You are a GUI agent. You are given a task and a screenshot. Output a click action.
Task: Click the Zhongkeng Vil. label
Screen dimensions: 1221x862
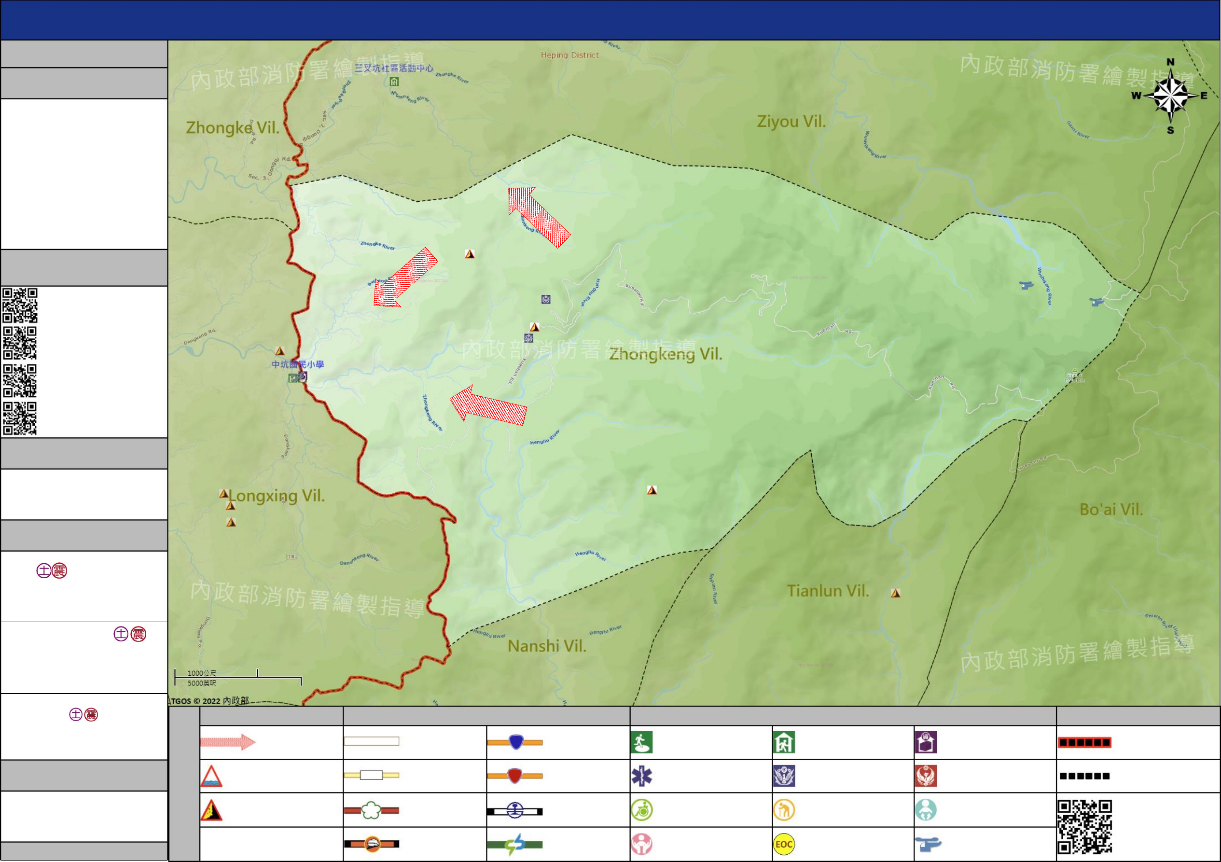tap(666, 354)
